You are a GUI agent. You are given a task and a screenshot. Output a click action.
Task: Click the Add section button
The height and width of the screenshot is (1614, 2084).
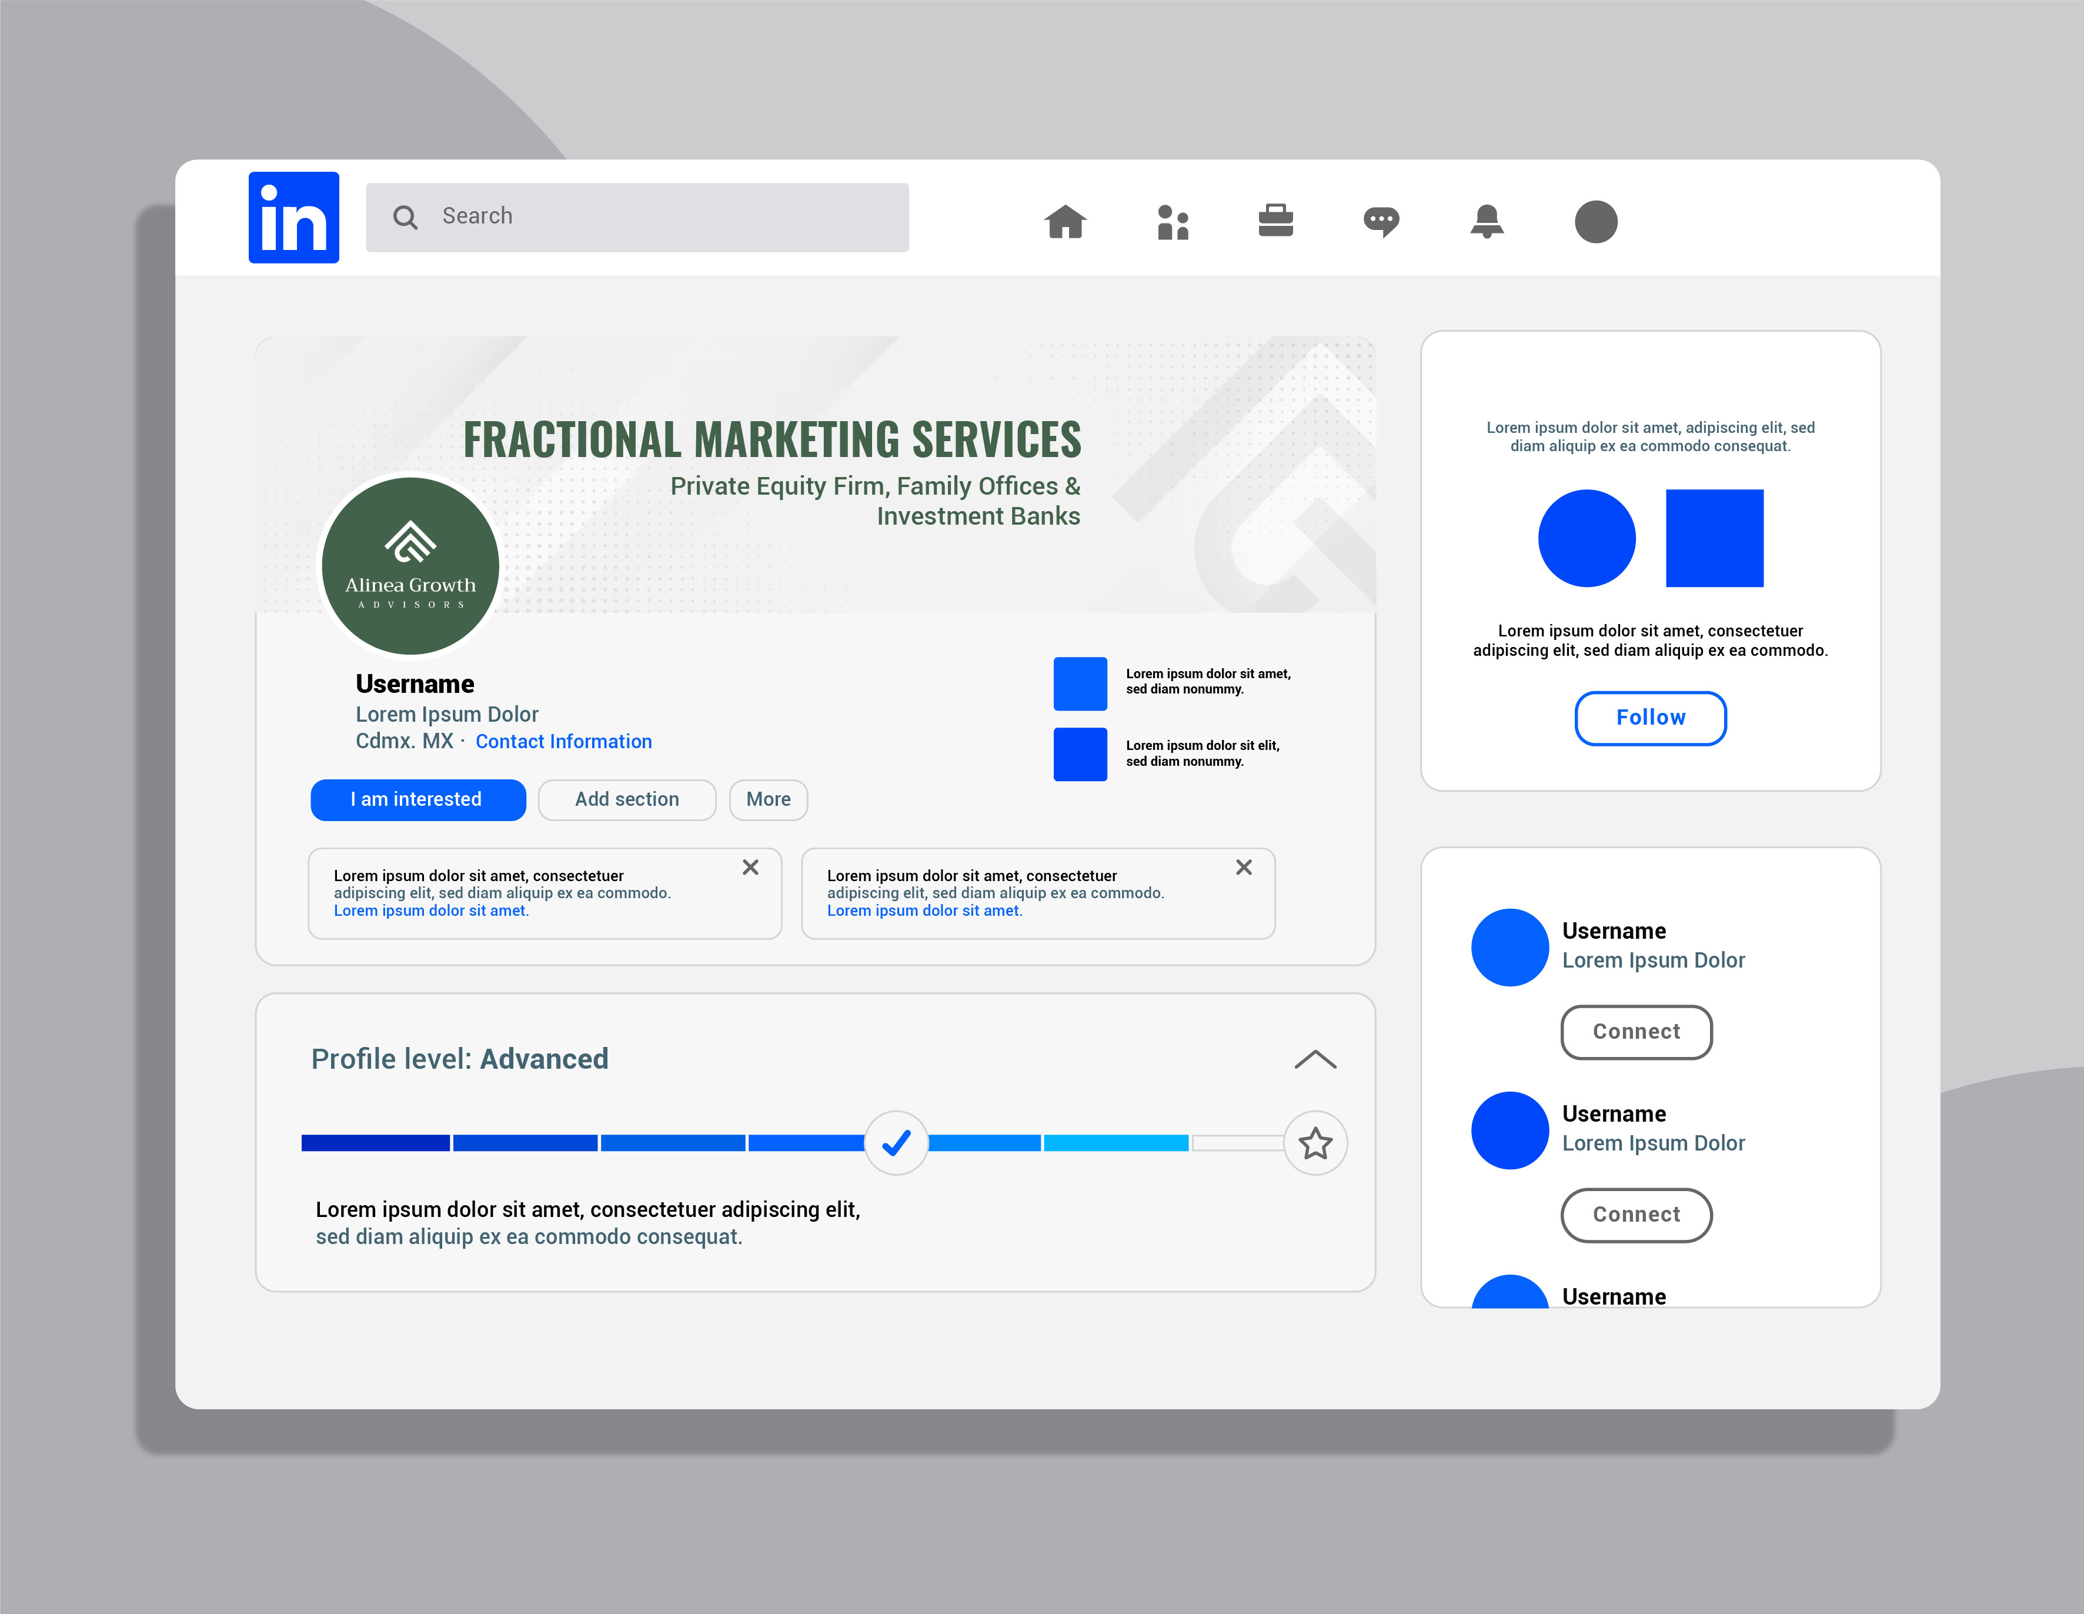(627, 800)
